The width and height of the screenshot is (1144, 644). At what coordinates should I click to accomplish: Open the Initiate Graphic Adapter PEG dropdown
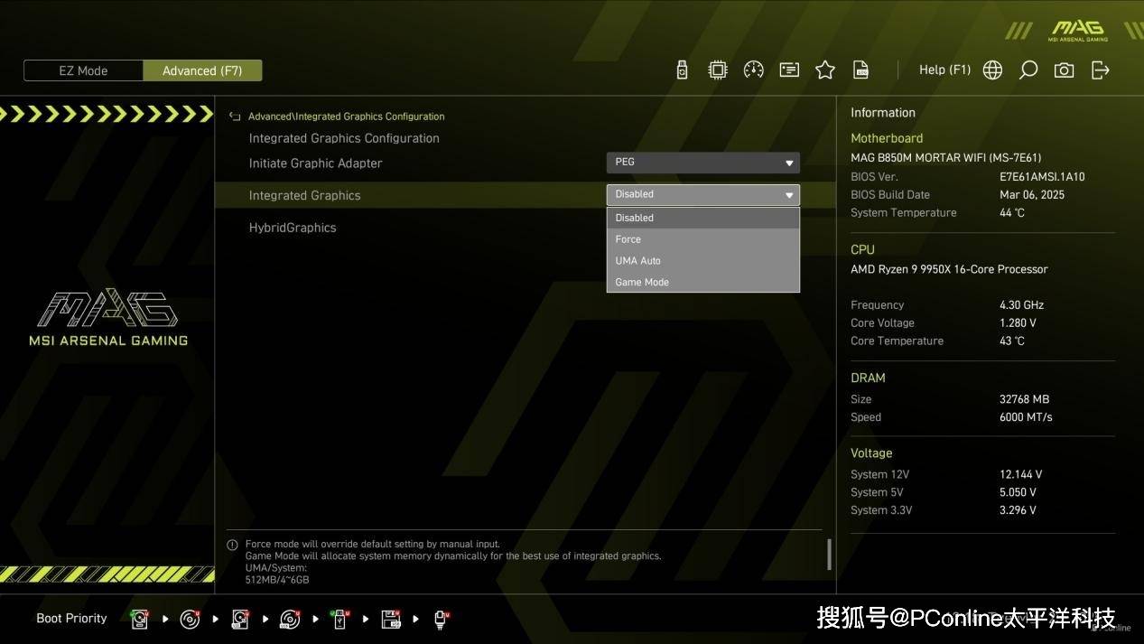coord(702,163)
